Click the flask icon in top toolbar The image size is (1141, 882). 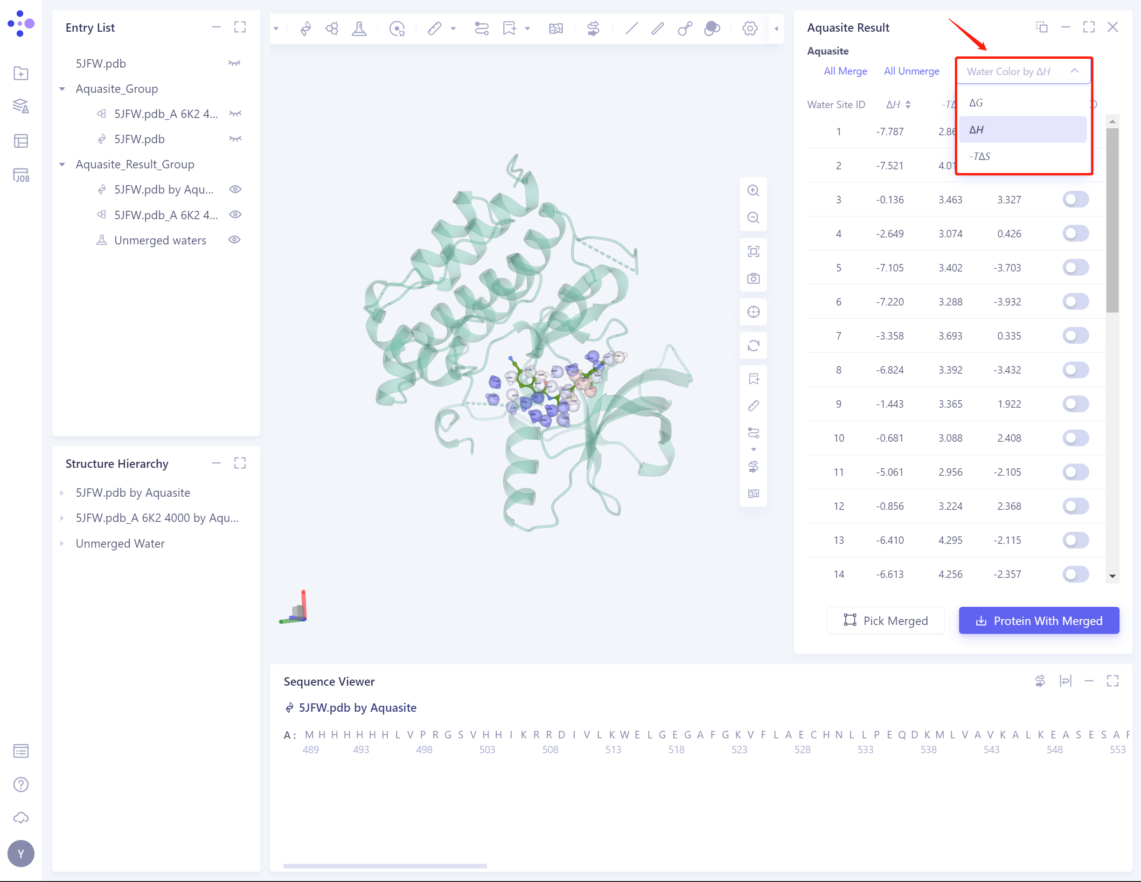[359, 28]
